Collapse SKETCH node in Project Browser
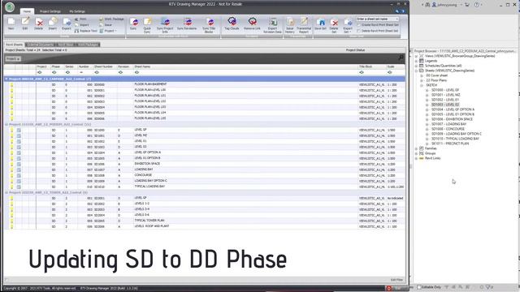The image size is (520, 292). (x=422, y=85)
